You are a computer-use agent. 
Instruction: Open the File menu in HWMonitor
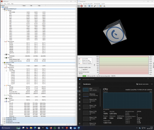point(2,4)
